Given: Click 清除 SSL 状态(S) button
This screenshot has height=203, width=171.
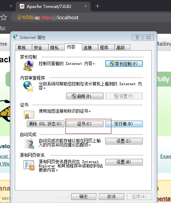Looking at the screenshot, I should pos(45,124).
